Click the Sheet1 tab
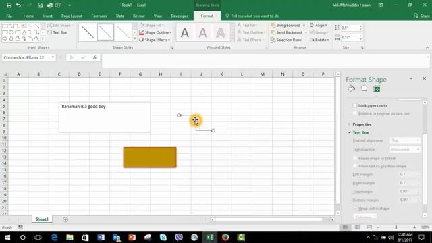Screen dimensions: 432x243 (42, 219)
